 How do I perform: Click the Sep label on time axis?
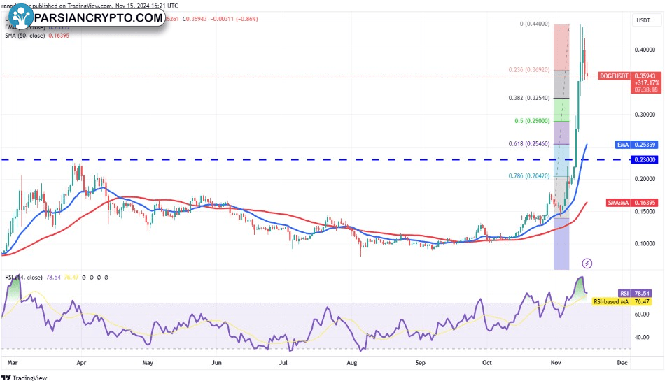click(420, 362)
